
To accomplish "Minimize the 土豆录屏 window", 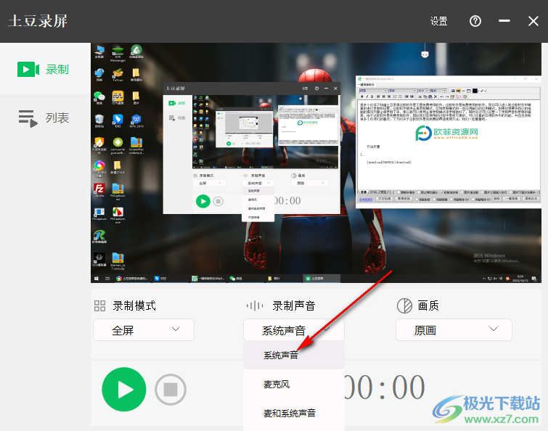I will click(x=504, y=21).
